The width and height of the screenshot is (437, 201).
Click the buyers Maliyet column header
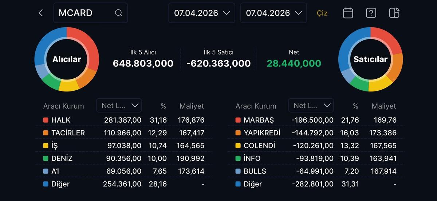pos(192,106)
